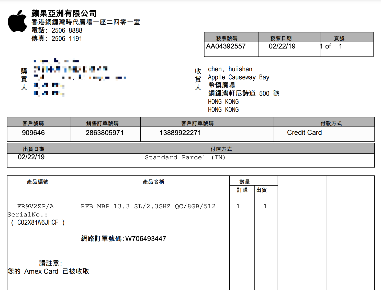Select recipient name "chen, huishan"
Screen dimensions: 381x290
point(230,69)
